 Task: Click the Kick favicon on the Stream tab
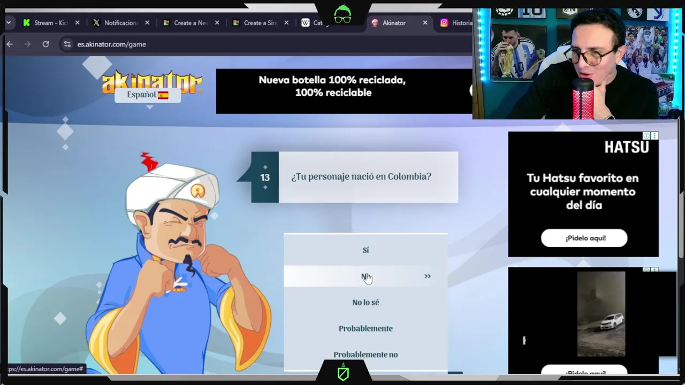26,22
